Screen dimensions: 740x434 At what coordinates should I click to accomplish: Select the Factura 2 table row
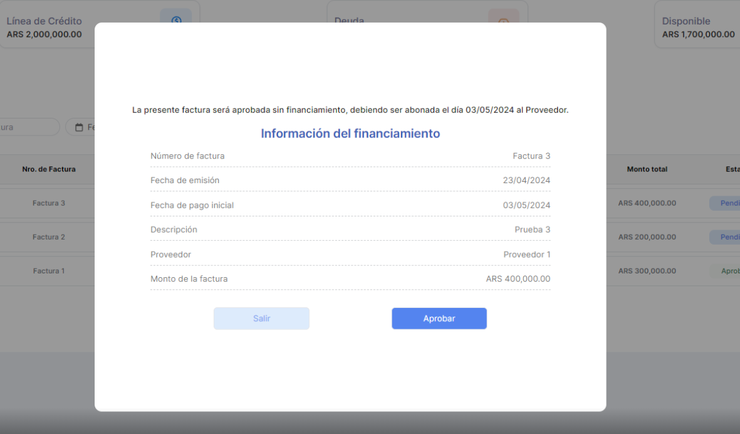pos(49,237)
